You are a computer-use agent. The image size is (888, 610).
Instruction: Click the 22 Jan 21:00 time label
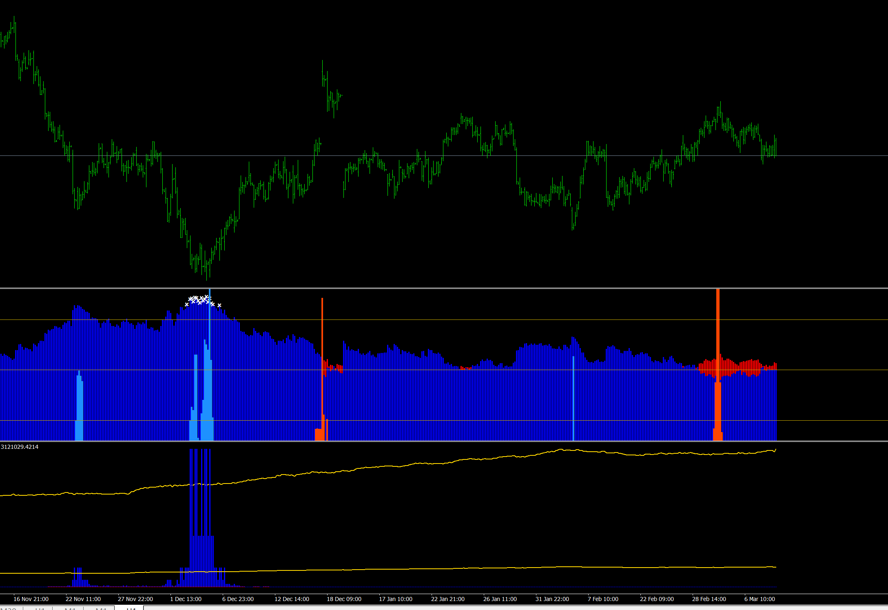pos(448,599)
